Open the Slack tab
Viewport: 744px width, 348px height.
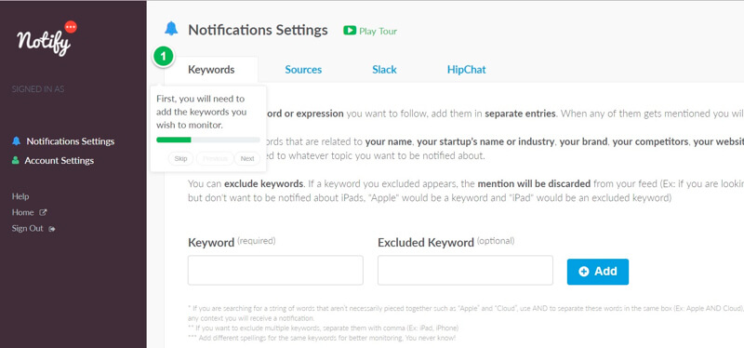(x=384, y=70)
